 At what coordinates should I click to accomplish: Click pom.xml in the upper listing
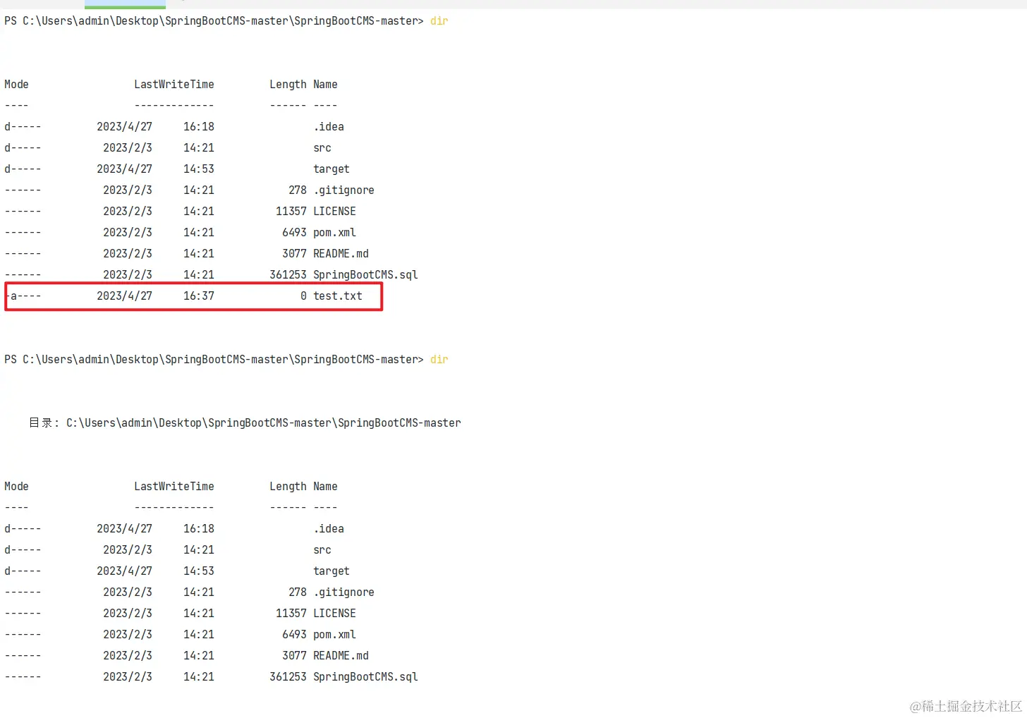[334, 233]
